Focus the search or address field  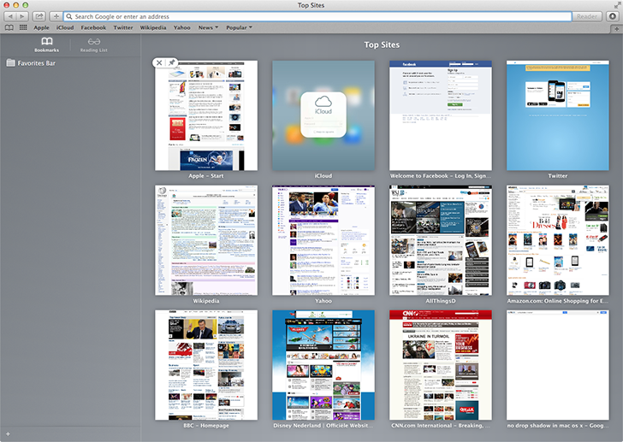point(317,16)
